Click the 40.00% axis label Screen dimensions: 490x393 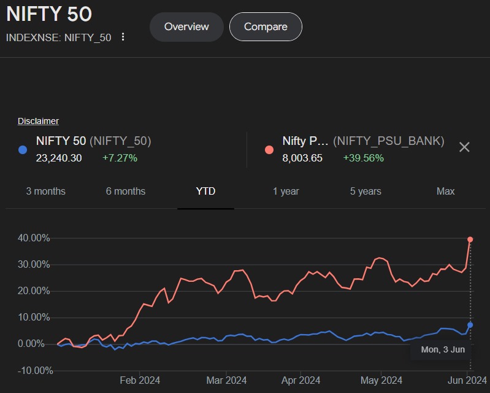(x=34, y=238)
